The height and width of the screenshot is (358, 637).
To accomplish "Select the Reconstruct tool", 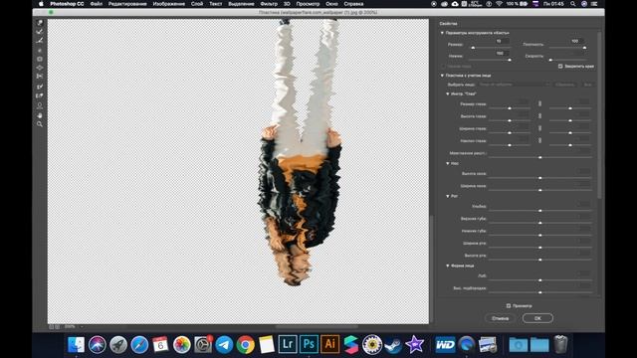I will pos(40,32).
